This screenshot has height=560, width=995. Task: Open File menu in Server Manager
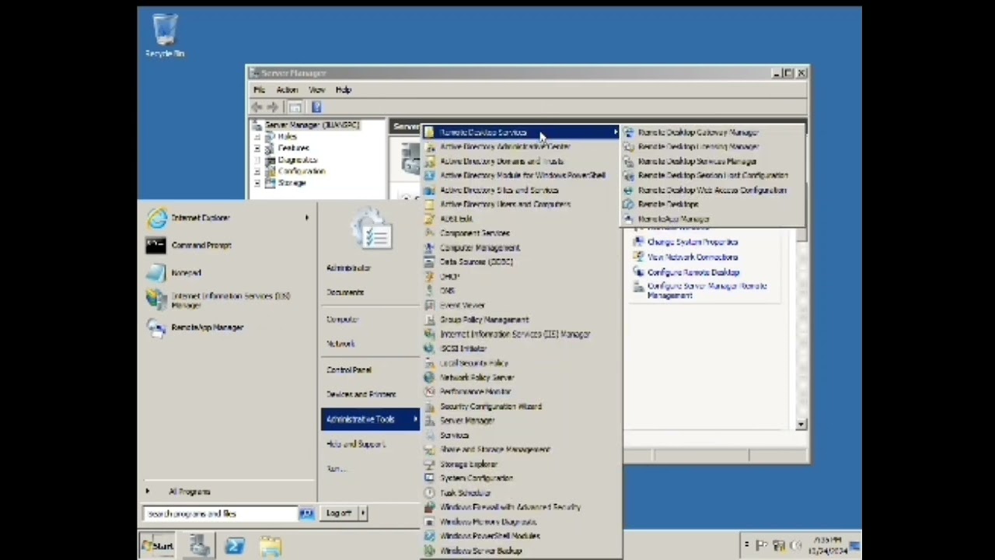coord(259,90)
